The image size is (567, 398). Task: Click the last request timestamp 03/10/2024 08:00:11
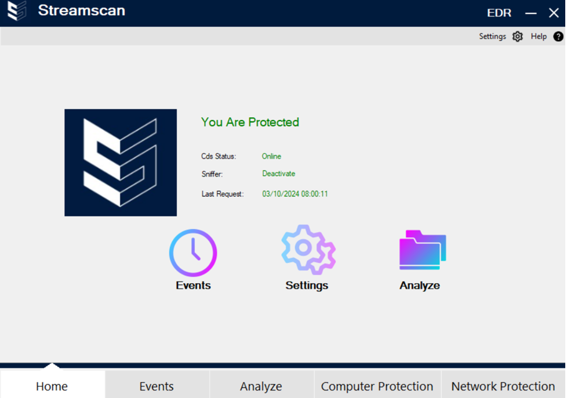(x=295, y=194)
